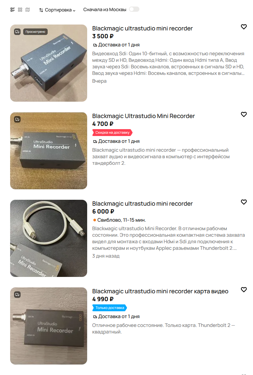Viewport: 253px width, 375px height.
Task: Switch to grid view layout icon
Action: coord(20,10)
